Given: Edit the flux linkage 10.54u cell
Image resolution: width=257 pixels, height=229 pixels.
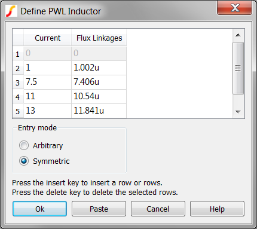Looking at the screenshot, I should click(99, 96).
